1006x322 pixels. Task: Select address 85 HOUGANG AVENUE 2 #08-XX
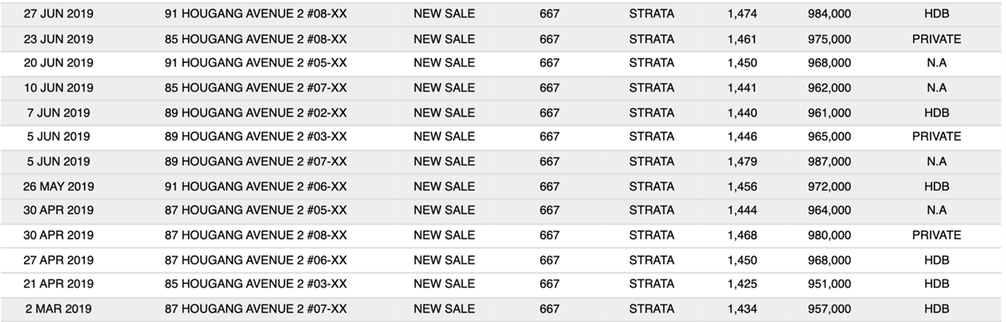pyautogui.click(x=256, y=39)
